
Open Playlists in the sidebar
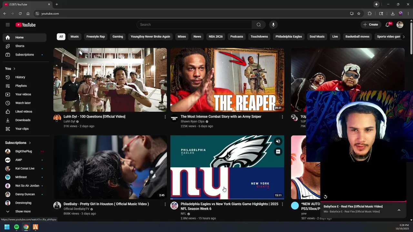pos(25,86)
